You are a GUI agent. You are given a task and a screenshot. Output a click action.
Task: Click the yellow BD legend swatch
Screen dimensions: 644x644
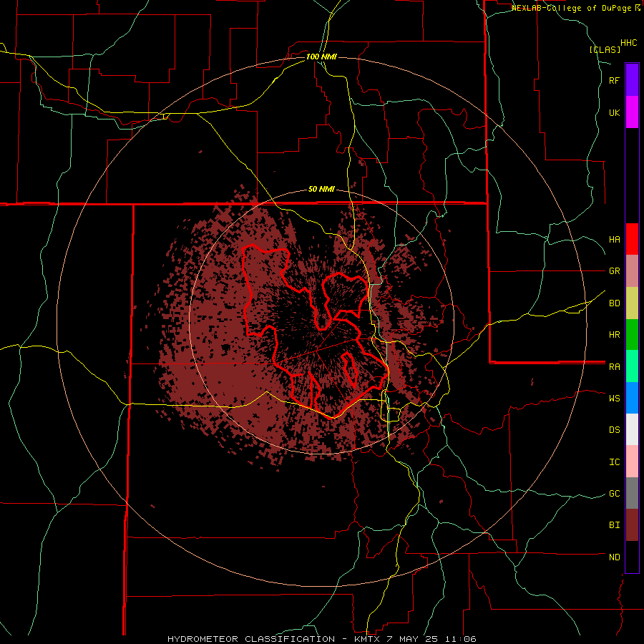pyautogui.click(x=632, y=303)
